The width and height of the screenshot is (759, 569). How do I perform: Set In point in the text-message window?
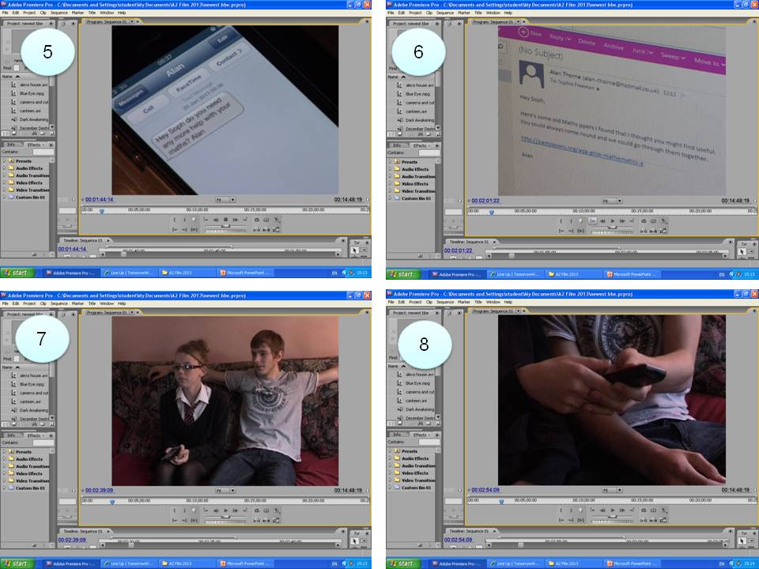pyautogui.click(x=174, y=220)
